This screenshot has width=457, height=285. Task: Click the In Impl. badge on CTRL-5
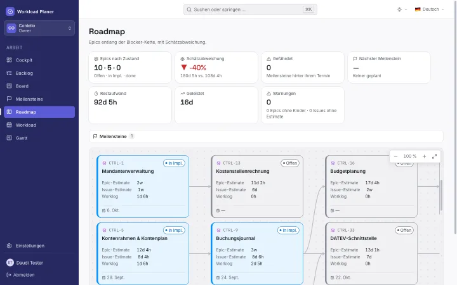(174, 231)
